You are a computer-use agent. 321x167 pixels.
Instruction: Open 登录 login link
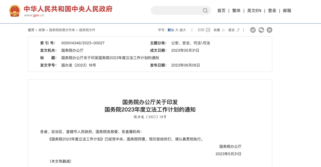click(x=272, y=11)
